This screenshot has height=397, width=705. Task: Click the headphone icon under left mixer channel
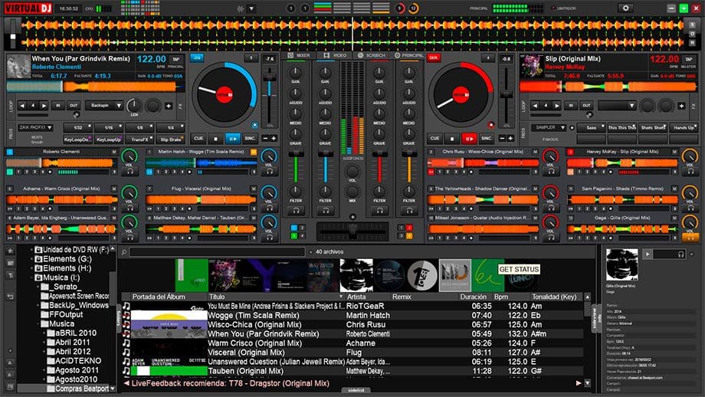coord(297,211)
